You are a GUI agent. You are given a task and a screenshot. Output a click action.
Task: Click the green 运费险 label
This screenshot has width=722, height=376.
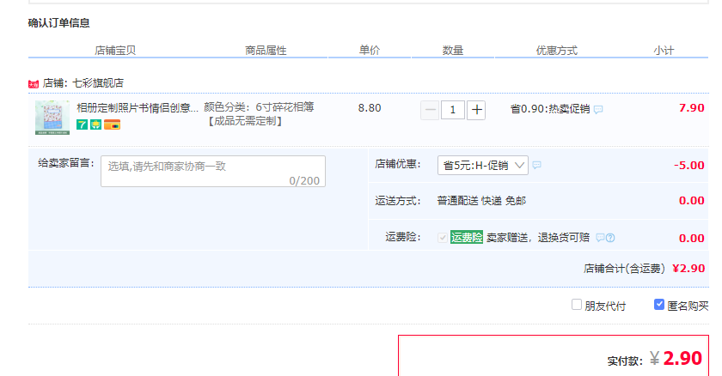pyautogui.click(x=467, y=237)
